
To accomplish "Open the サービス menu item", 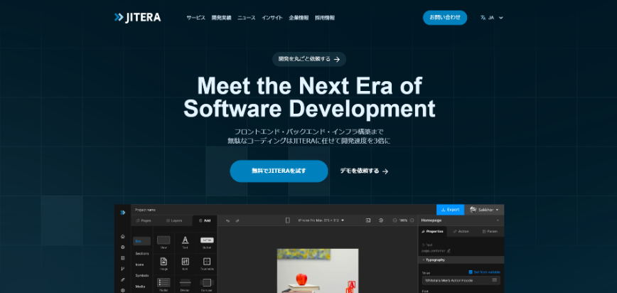I will [x=195, y=17].
